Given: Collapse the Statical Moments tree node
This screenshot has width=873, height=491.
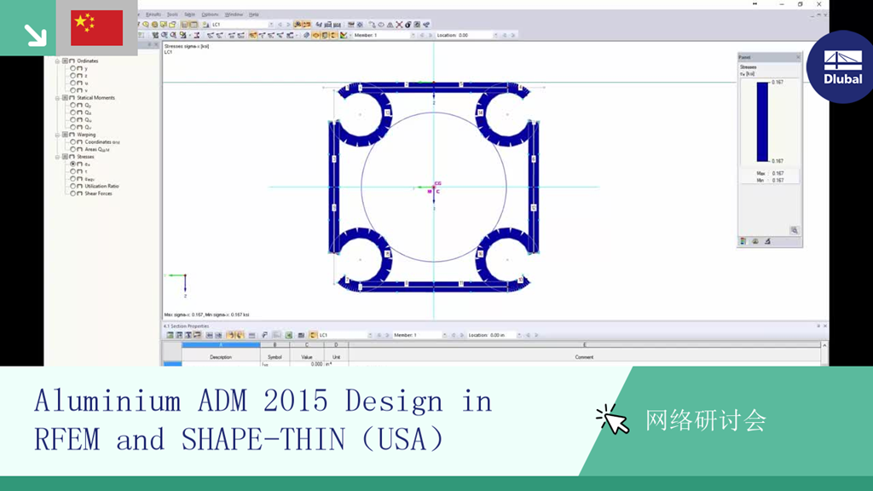Looking at the screenshot, I should point(57,97).
